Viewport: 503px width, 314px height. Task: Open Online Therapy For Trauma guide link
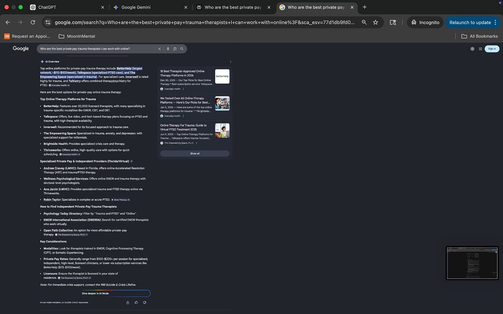(183, 127)
